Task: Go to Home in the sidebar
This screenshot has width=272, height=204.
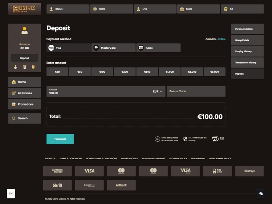Action: pos(24,82)
